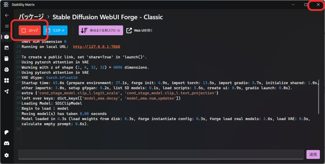Click the パッケージ breadcrumb
The image size is (325, 164).
tap(31, 16)
